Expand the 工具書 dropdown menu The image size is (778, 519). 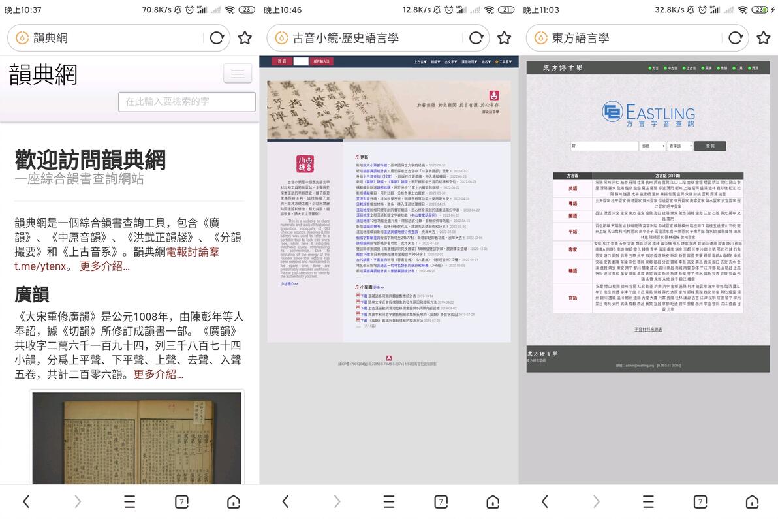coord(503,62)
